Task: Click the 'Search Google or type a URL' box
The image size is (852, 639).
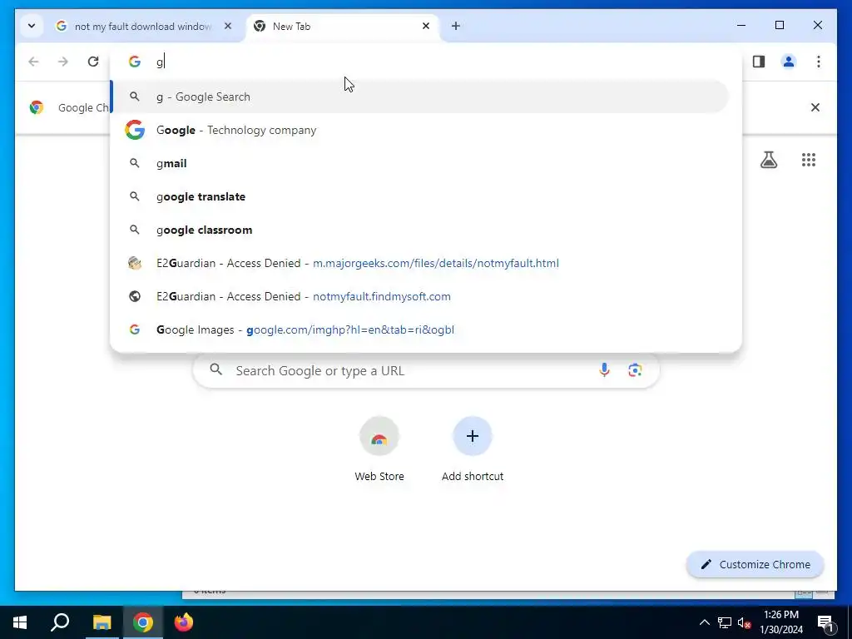Action: (x=426, y=370)
